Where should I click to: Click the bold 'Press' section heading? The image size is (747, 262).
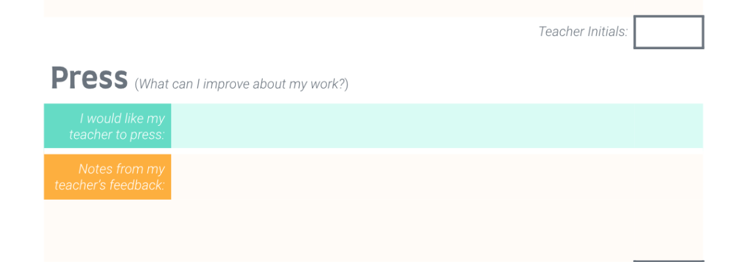(89, 78)
